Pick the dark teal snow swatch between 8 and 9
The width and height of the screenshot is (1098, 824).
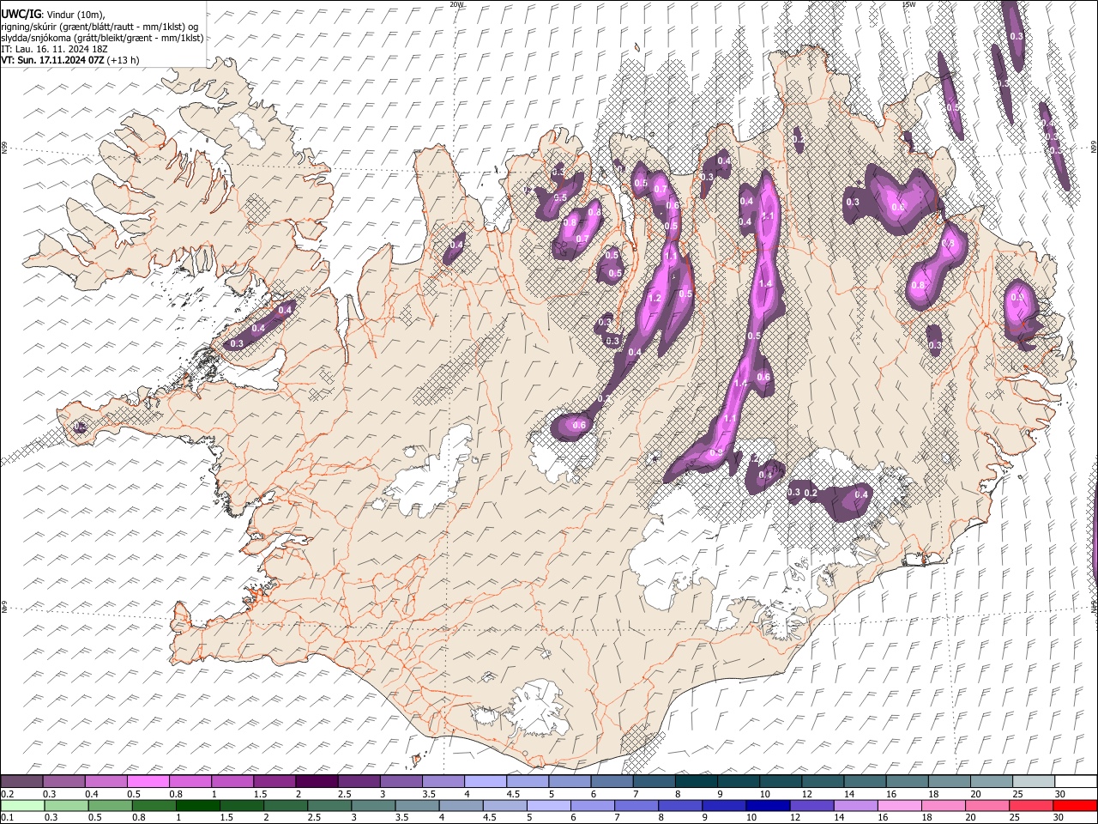point(697,782)
